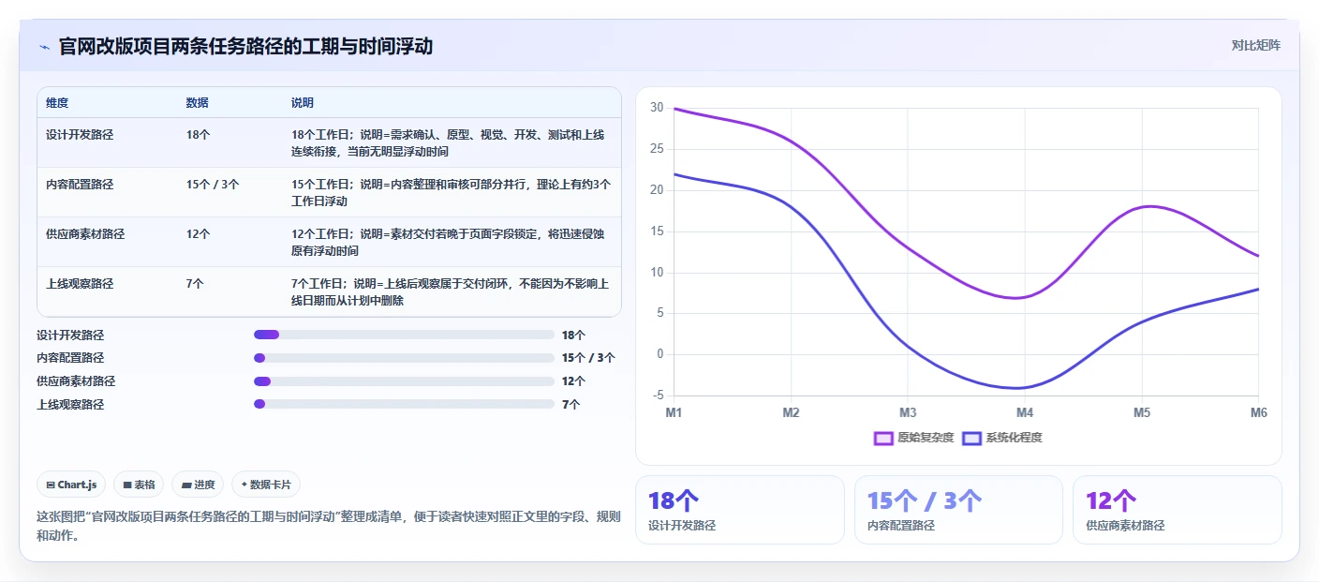Click the page title 官网改版项目 heading
This screenshot has height=582, width=1319.
(x=245, y=46)
